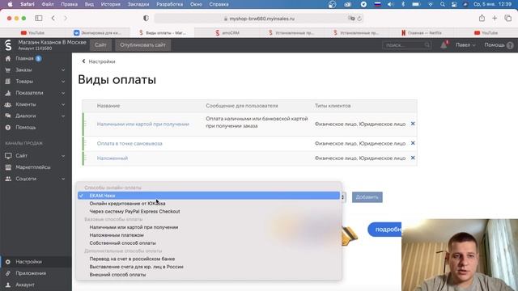Expand the Клиенты sidebar section
518x291 pixels.
pyautogui.click(x=63, y=104)
